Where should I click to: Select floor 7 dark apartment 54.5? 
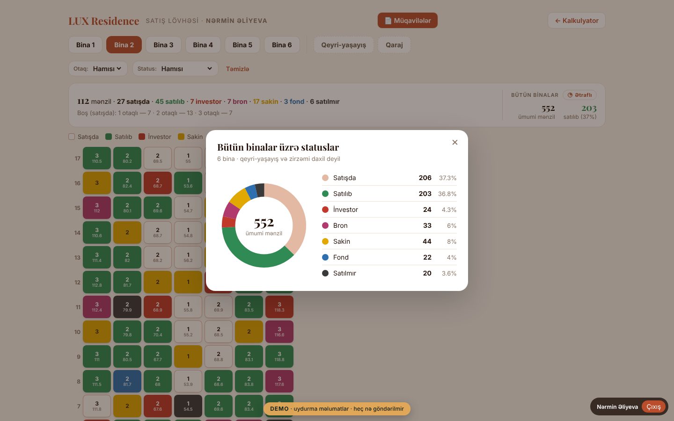(x=188, y=406)
